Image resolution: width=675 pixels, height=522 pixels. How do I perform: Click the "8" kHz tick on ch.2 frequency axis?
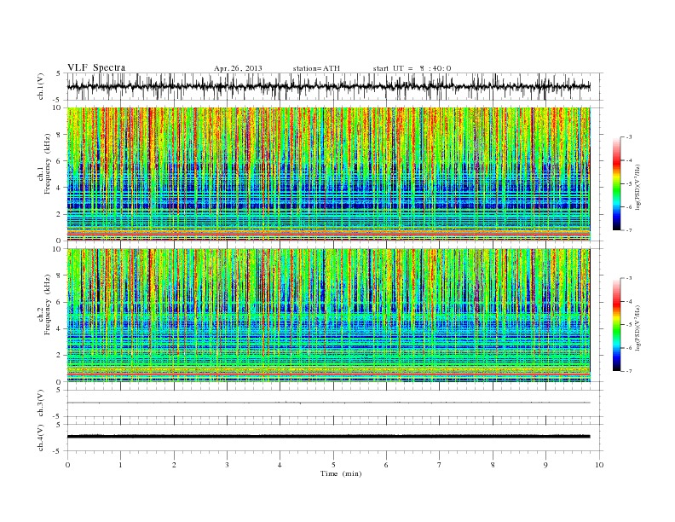[x=60, y=275]
